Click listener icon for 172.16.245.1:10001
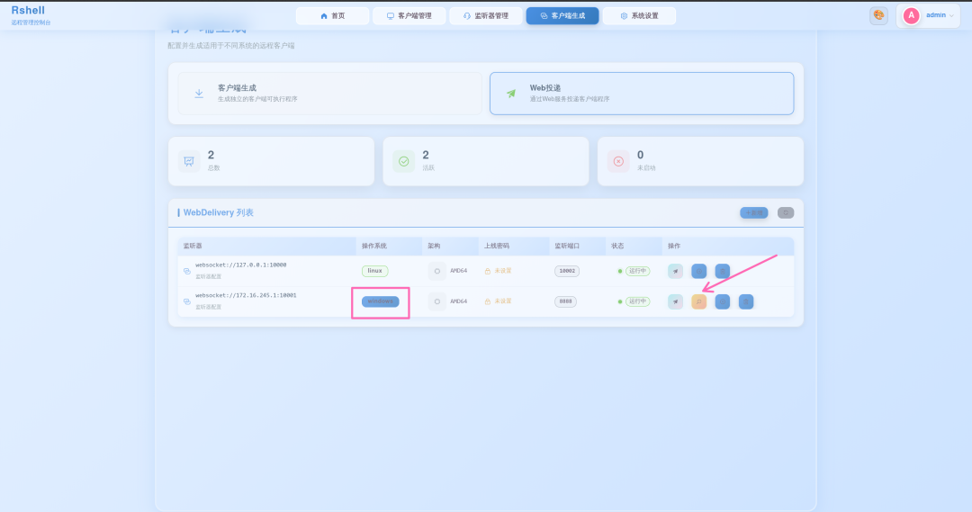Image resolution: width=972 pixels, height=512 pixels. coord(186,301)
